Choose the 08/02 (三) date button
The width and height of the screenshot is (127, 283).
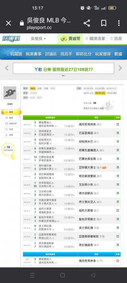tap(100, 93)
